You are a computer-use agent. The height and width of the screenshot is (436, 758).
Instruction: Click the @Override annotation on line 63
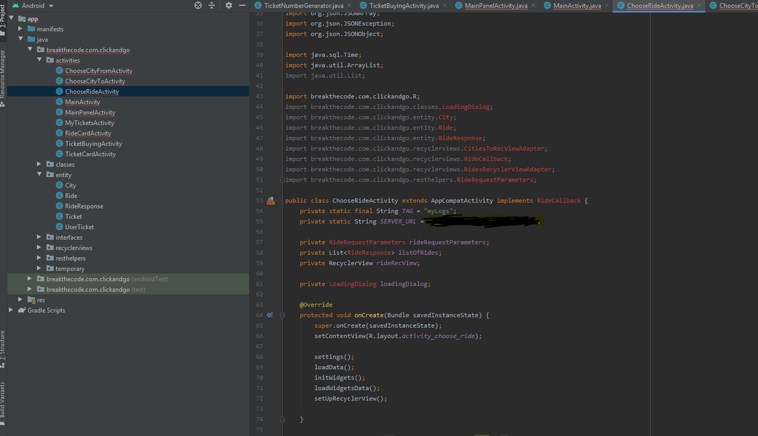click(x=316, y=305)
